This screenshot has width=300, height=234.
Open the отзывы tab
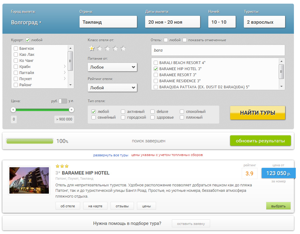(122, 206)
